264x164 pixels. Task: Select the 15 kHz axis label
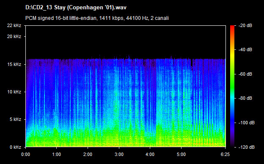pos(14,64)
